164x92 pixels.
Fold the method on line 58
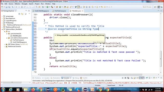tap(37, 38)
